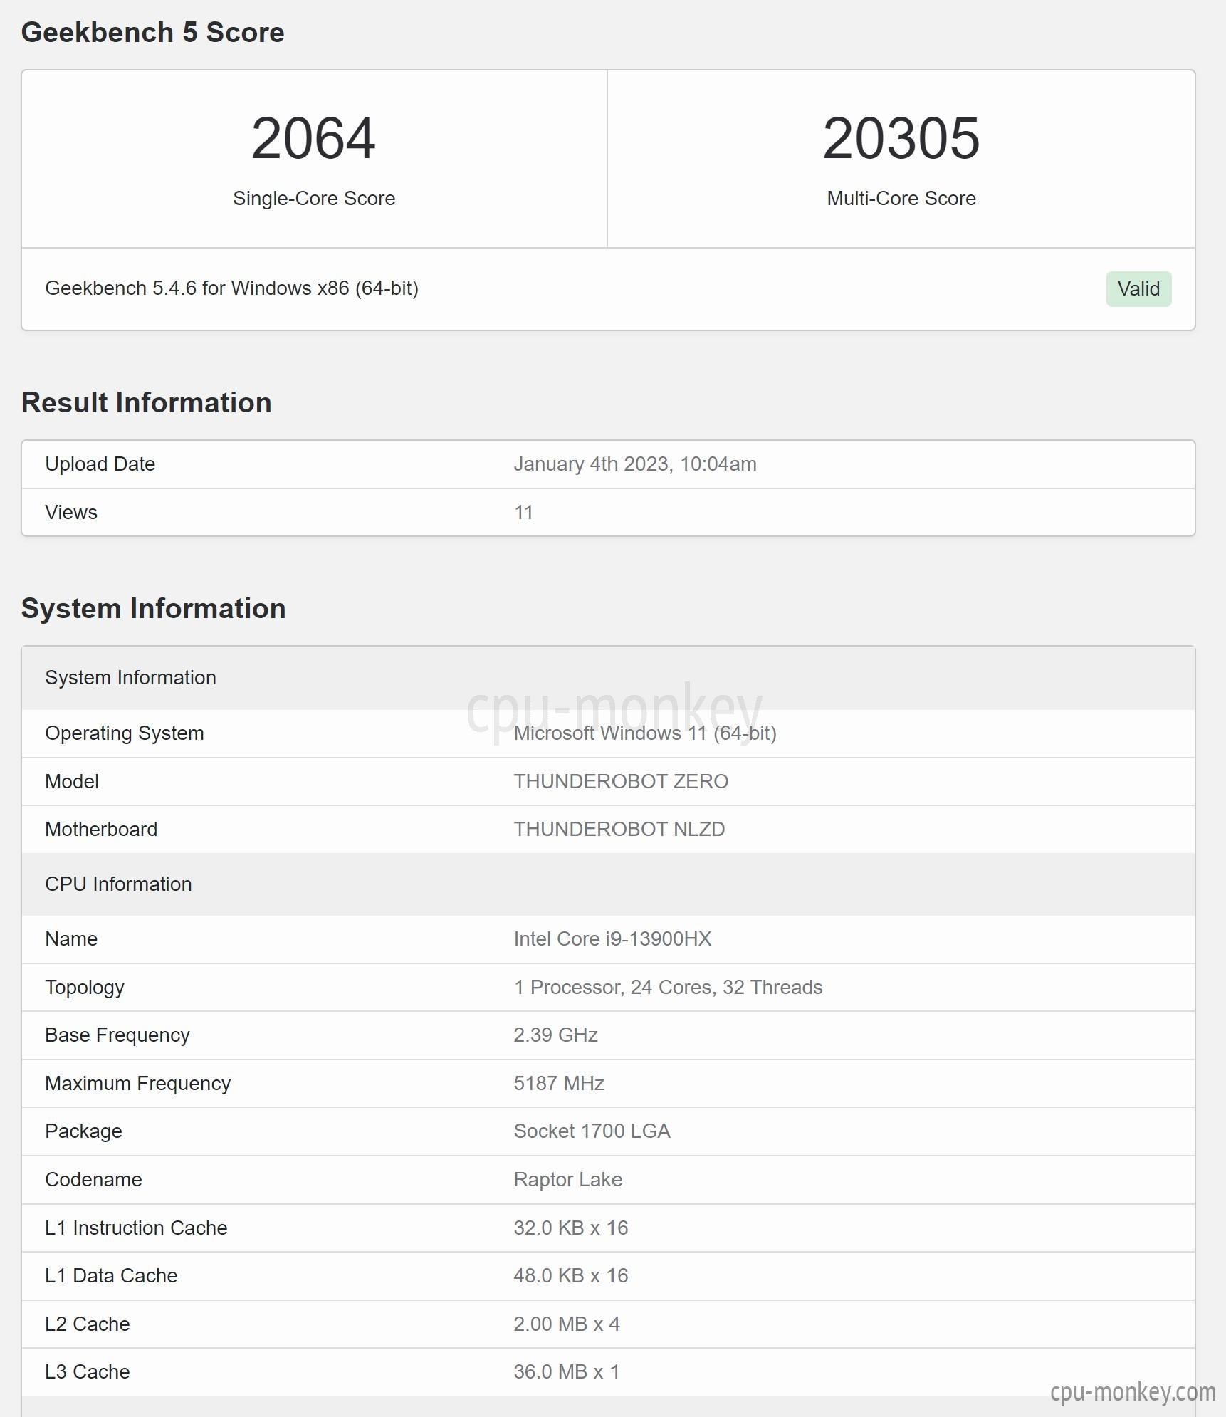Select the Intel Core i9-13900HX value

[612, 939]
